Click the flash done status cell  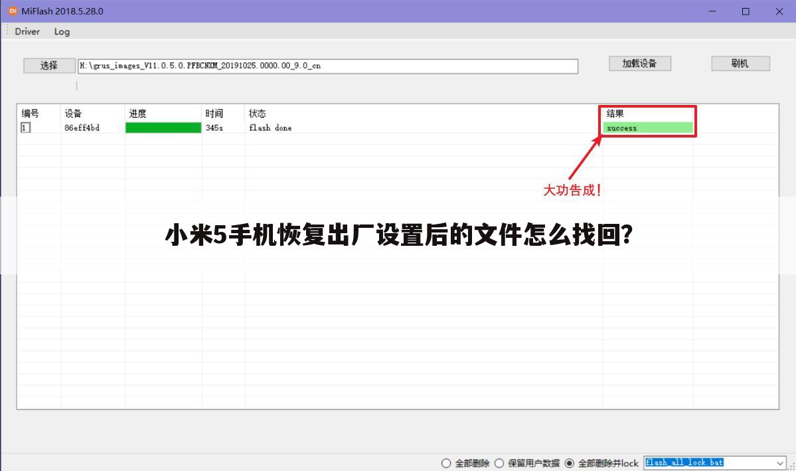271,128
